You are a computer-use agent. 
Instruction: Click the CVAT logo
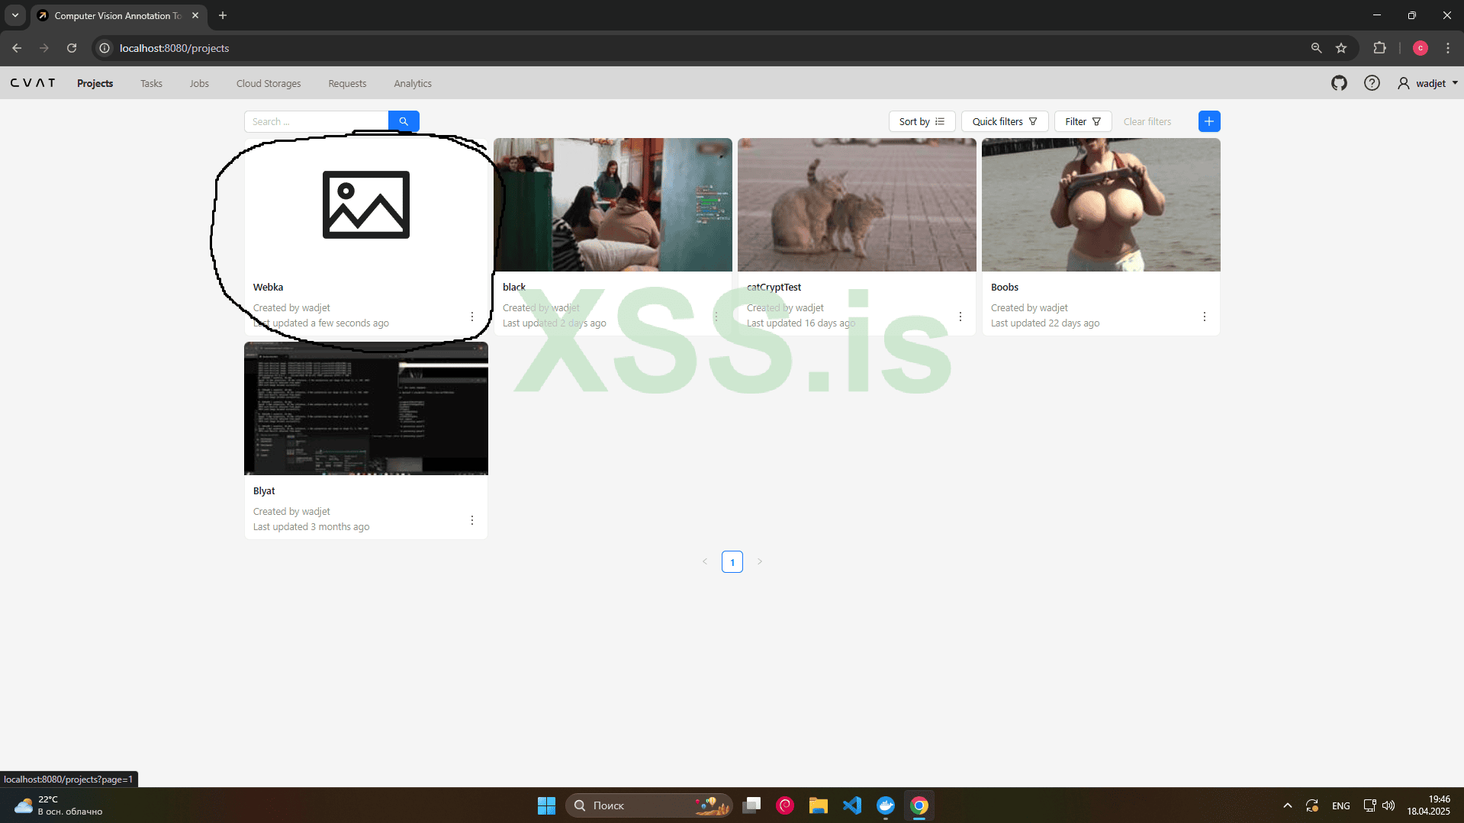click(x=33, y=83)
